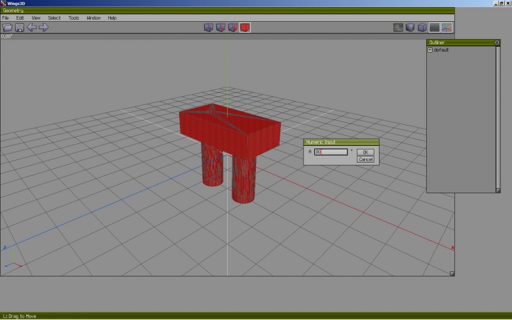The width and height of the screenshot is (512, 320).
Task: Toggle smooth shaded cube view
Action: pos(411,28)
